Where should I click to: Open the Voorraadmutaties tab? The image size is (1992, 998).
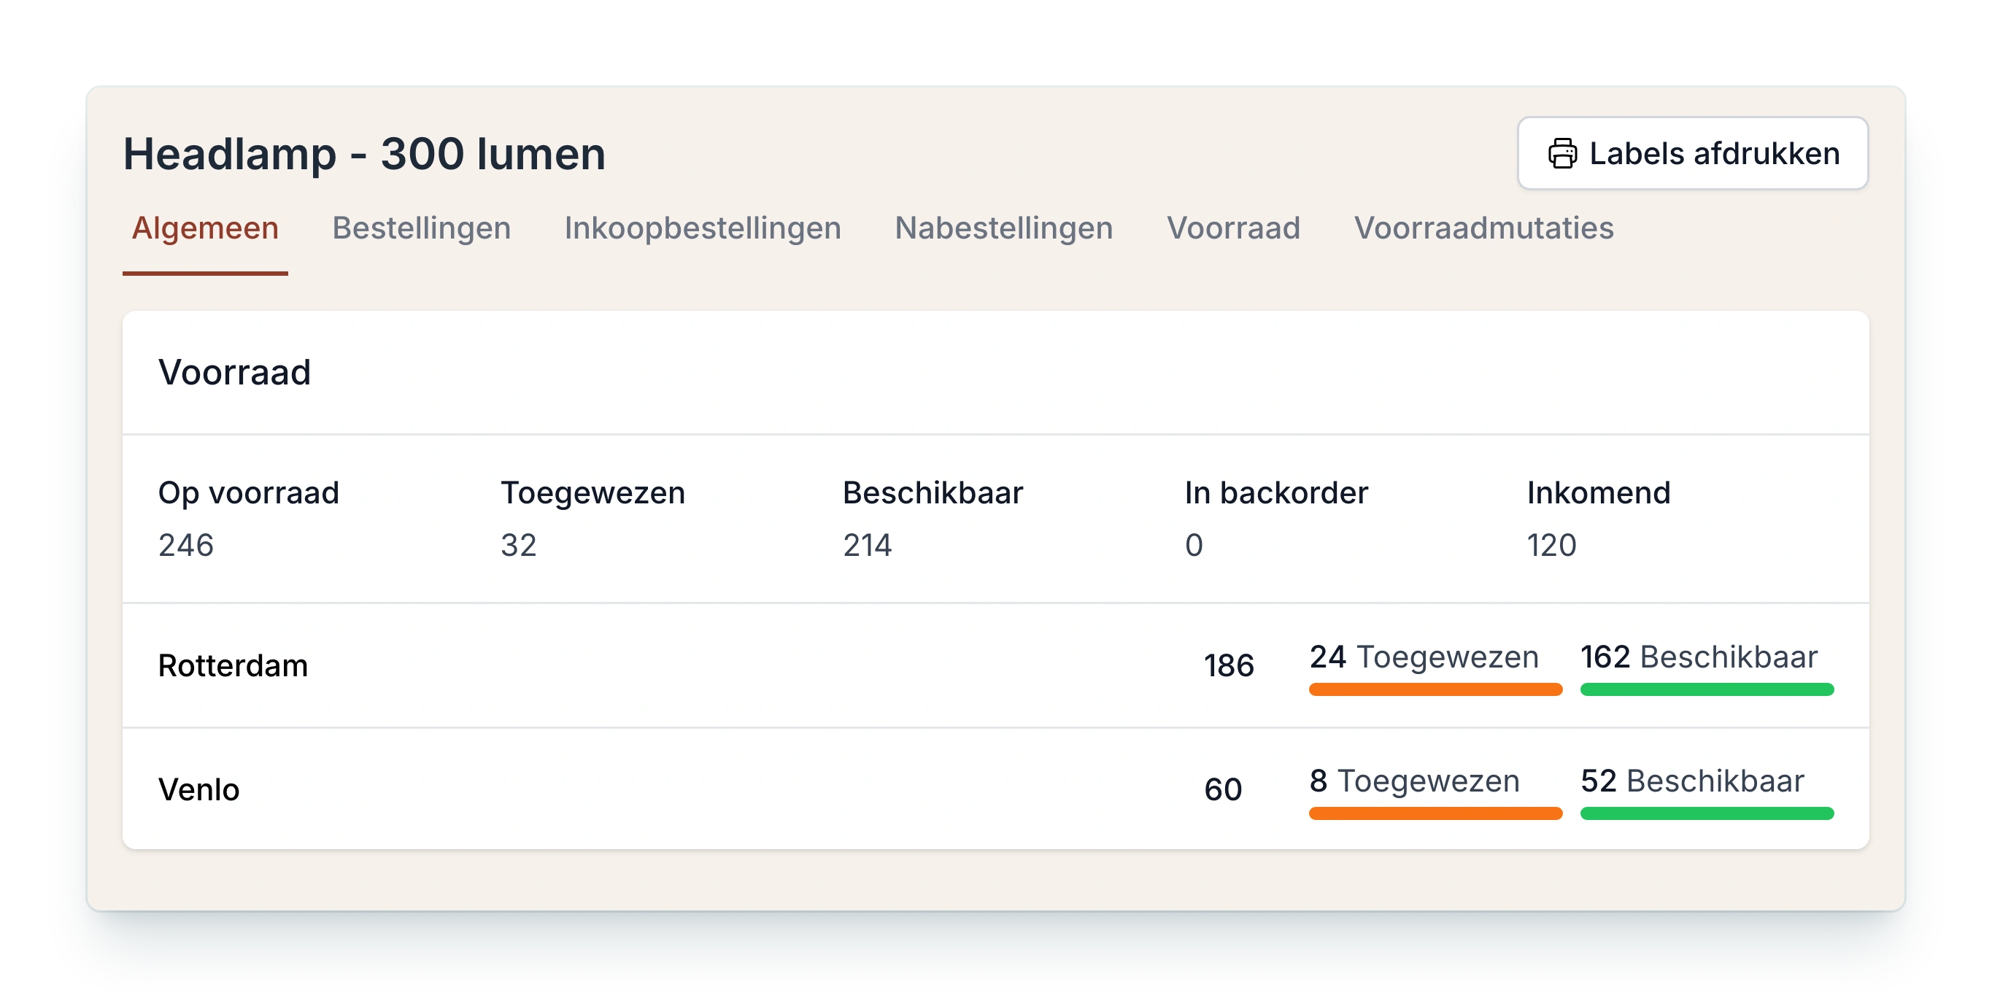(x=1483, y=228)
